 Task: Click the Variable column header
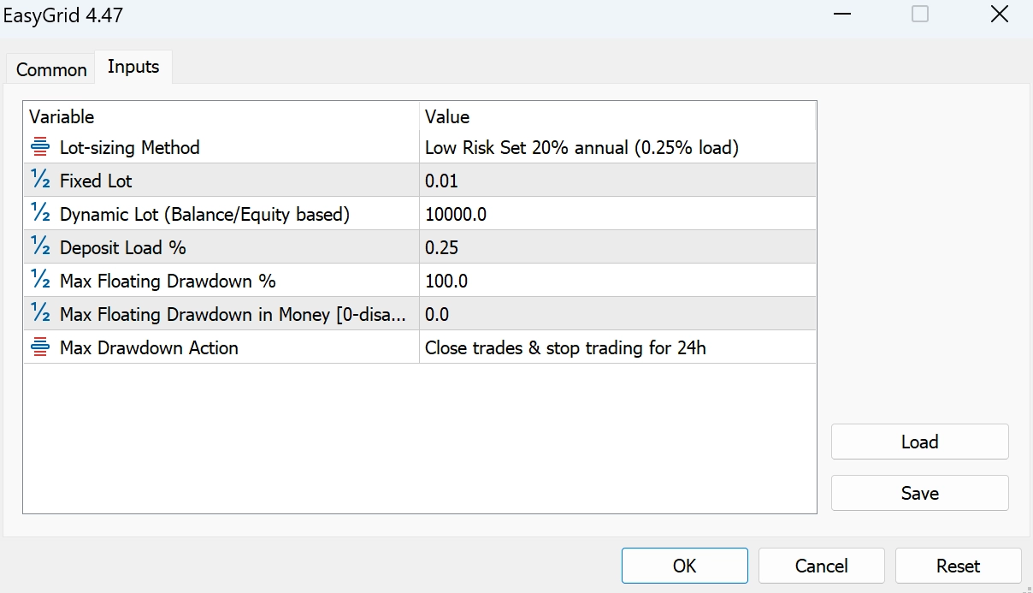pos(221,116)
